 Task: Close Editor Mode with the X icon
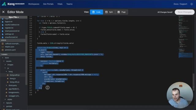point(3,12)
